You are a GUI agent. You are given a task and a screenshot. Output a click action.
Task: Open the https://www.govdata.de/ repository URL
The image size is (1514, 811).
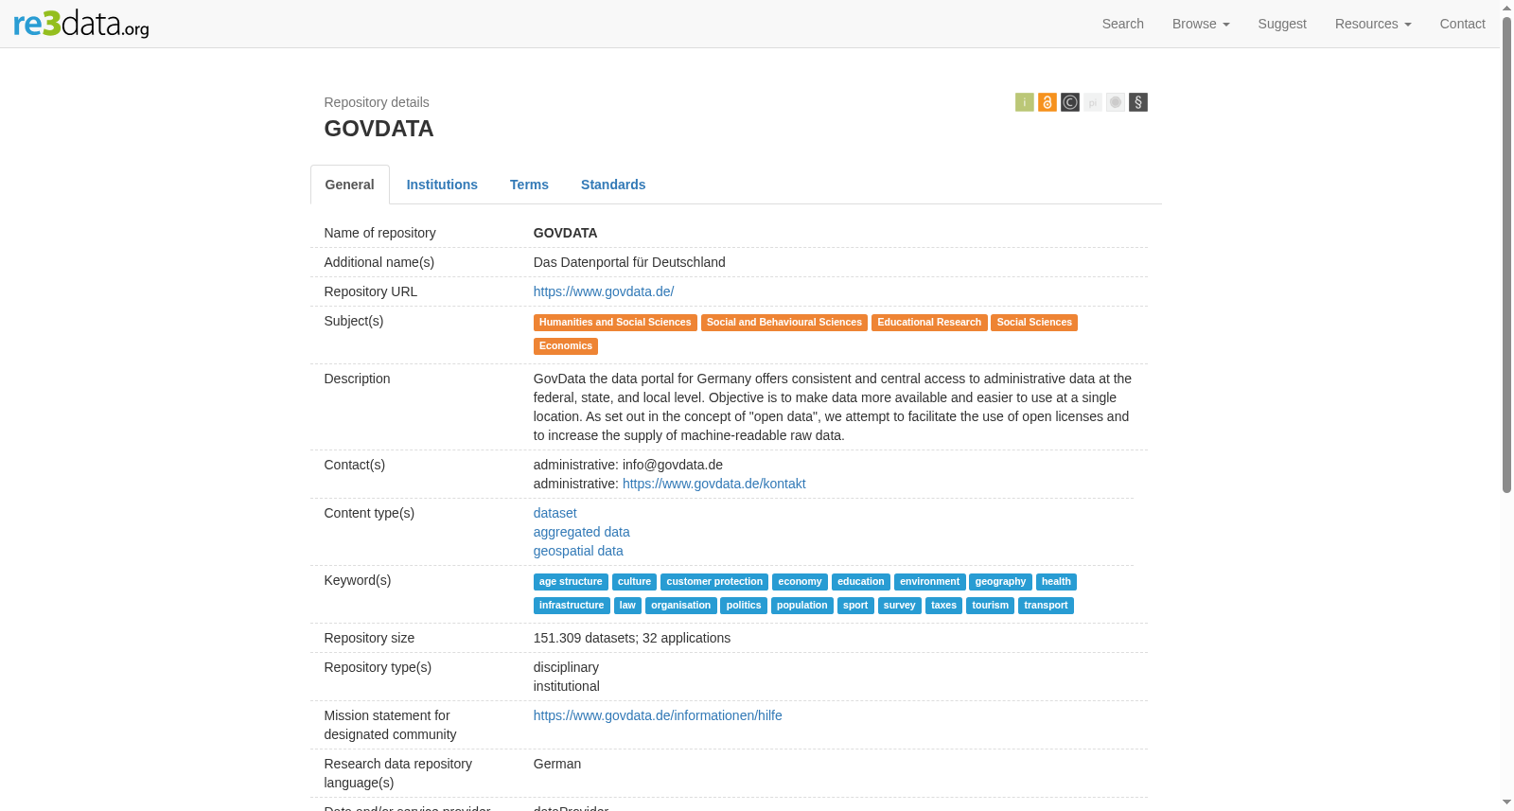[604, 291]
